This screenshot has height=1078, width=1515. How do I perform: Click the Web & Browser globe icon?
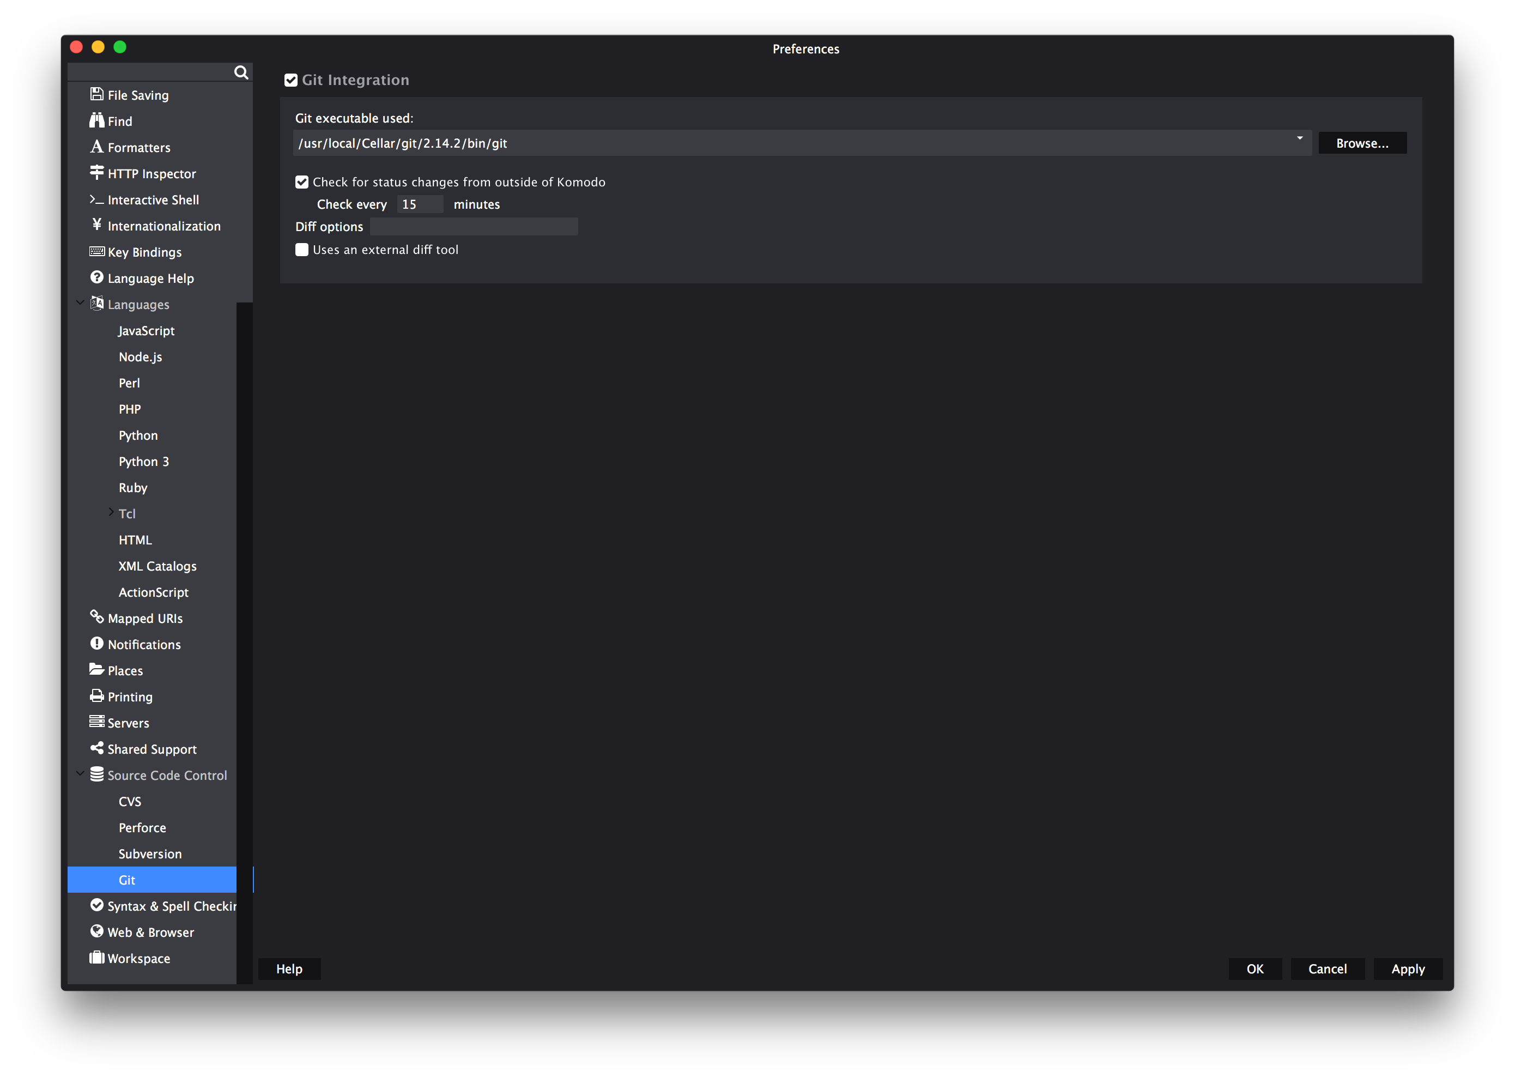[x=97, y=931]
